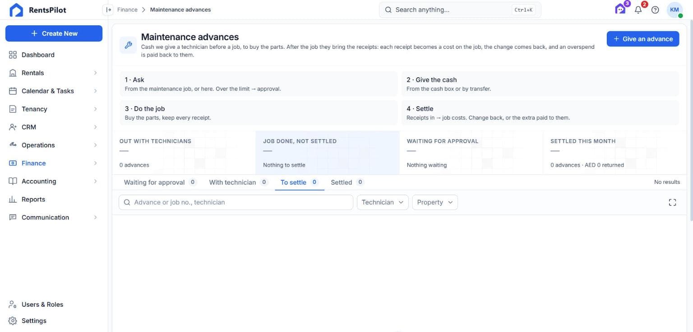
Task: Click the wrench icon beside Maintenance advances
Action: tap(128, 45)
